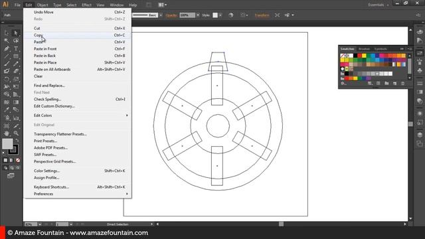Open the arrange documents dropdown
Image resolution: width=425 pixels, height=239 pixels.
tap(163, 5)
